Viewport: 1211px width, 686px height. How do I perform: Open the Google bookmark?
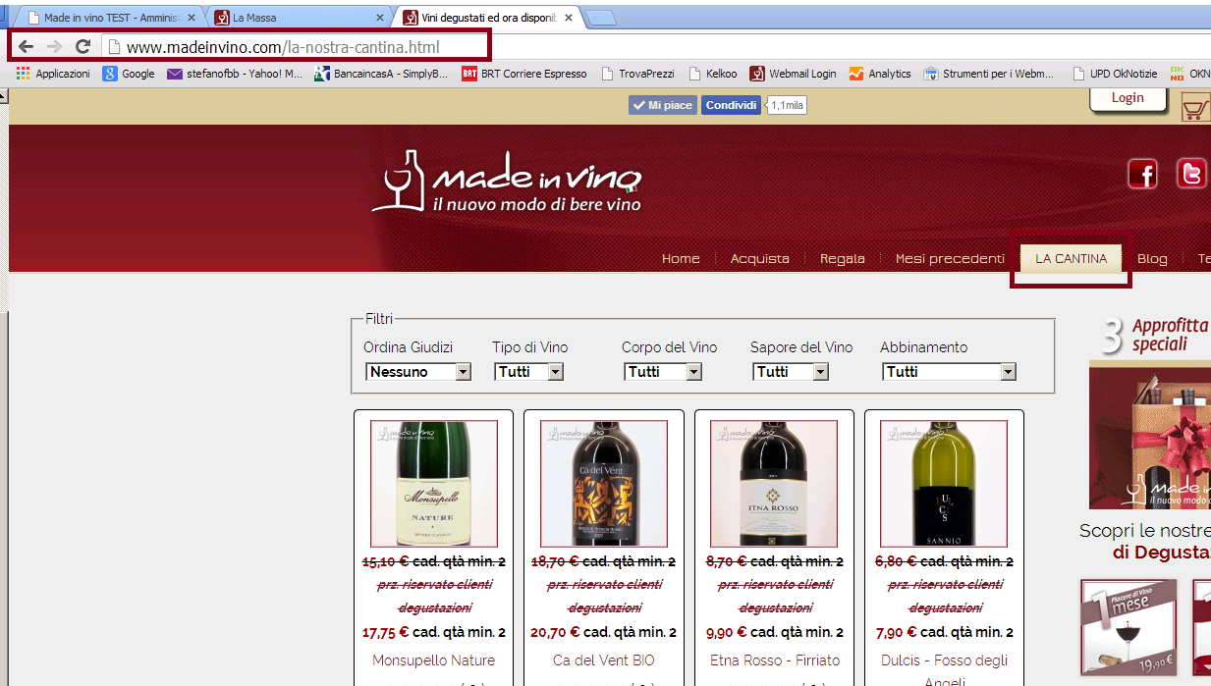pos(129,74)
